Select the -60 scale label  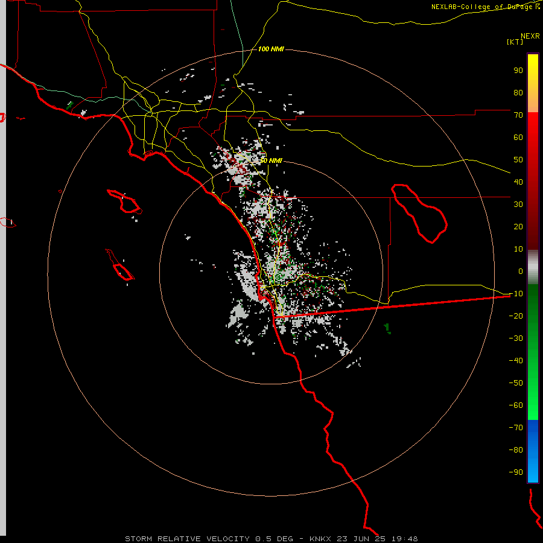[x=516, y=405]
